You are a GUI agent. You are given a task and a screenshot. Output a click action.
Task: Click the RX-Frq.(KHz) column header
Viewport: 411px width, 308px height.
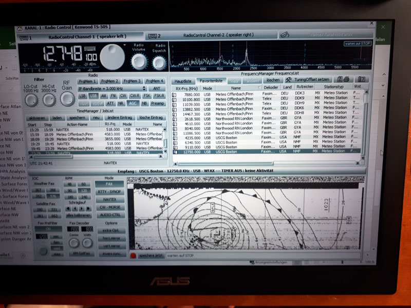[186, 88]
